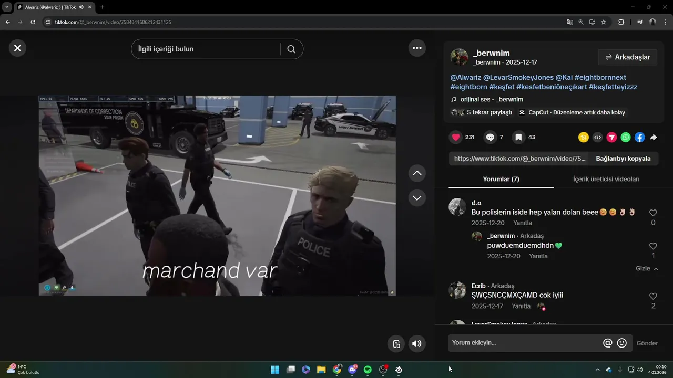
Task: Show hidden system tray icons
Action: (x=597, y=370)
